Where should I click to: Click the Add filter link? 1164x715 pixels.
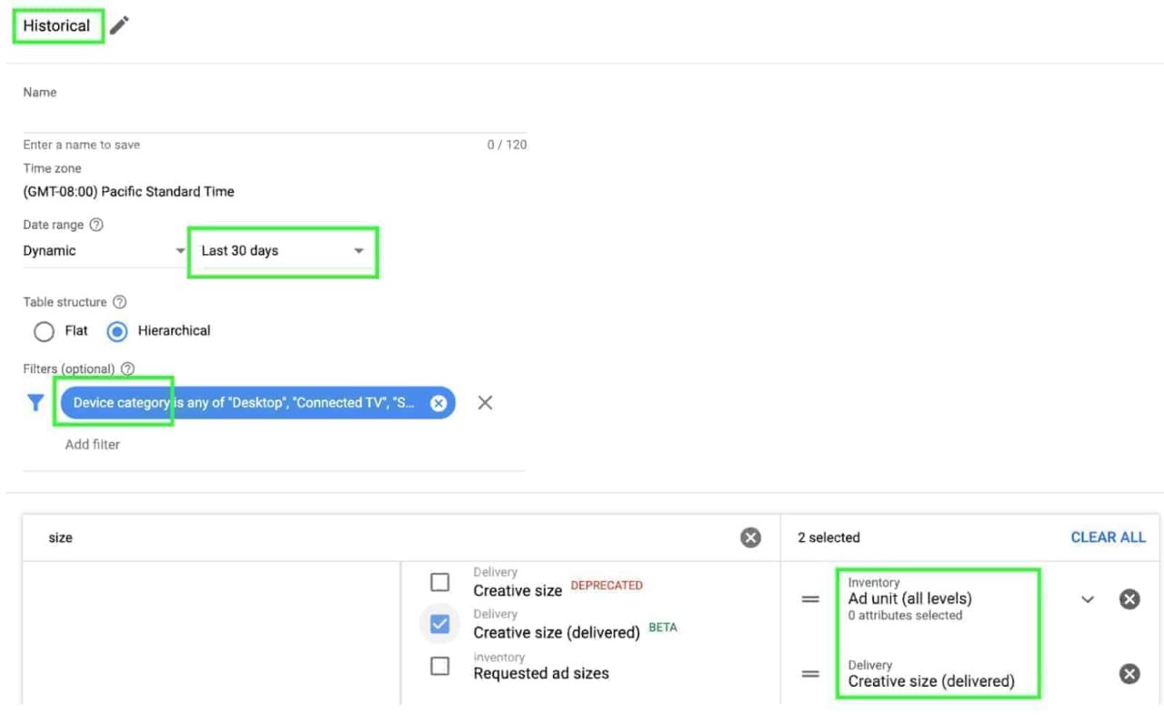pos(92,444)
